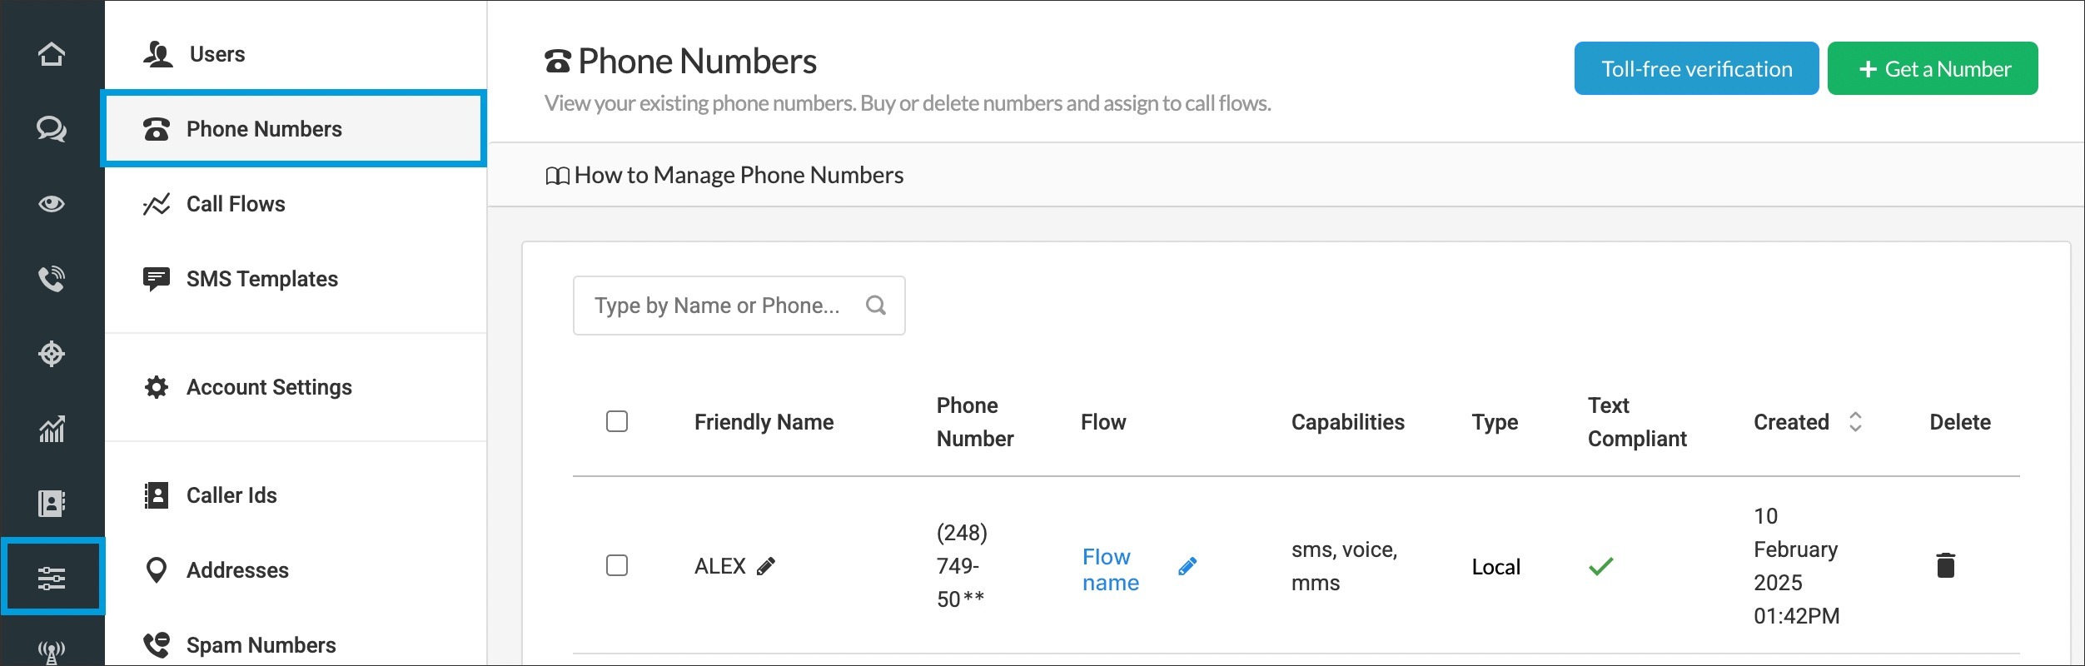
Task: Open the Flow name link
Action: (x=1110, y=569)
